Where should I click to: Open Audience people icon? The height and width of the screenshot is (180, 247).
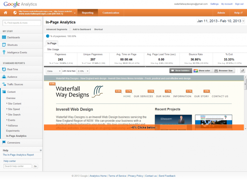(4, 77)
